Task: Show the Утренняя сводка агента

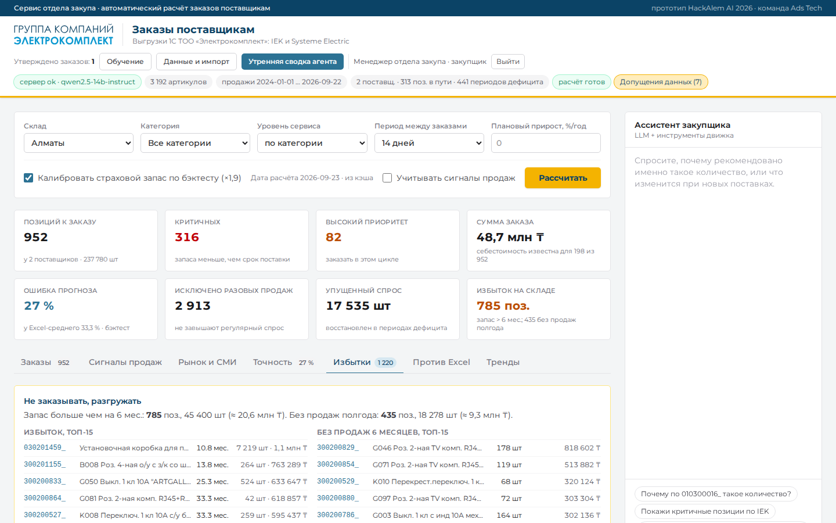Action: pos(293,62)
